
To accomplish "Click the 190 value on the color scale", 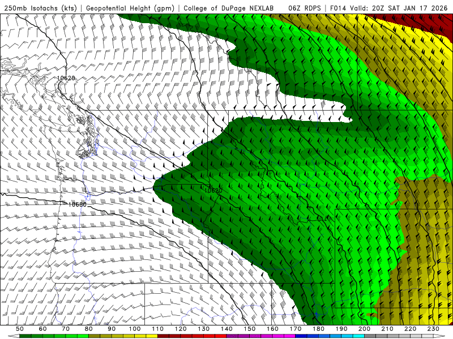I will click(341, 329).
